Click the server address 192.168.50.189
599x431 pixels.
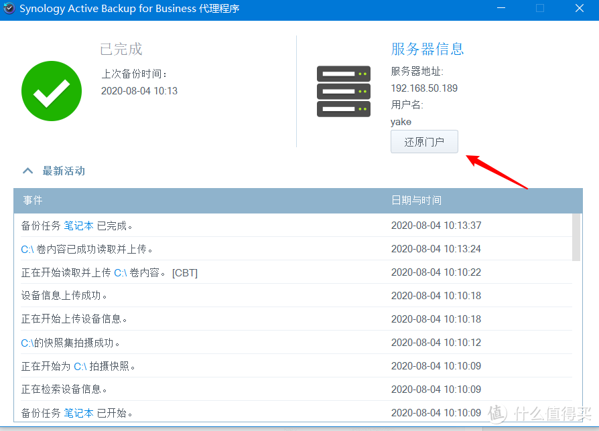coord(424,88)
